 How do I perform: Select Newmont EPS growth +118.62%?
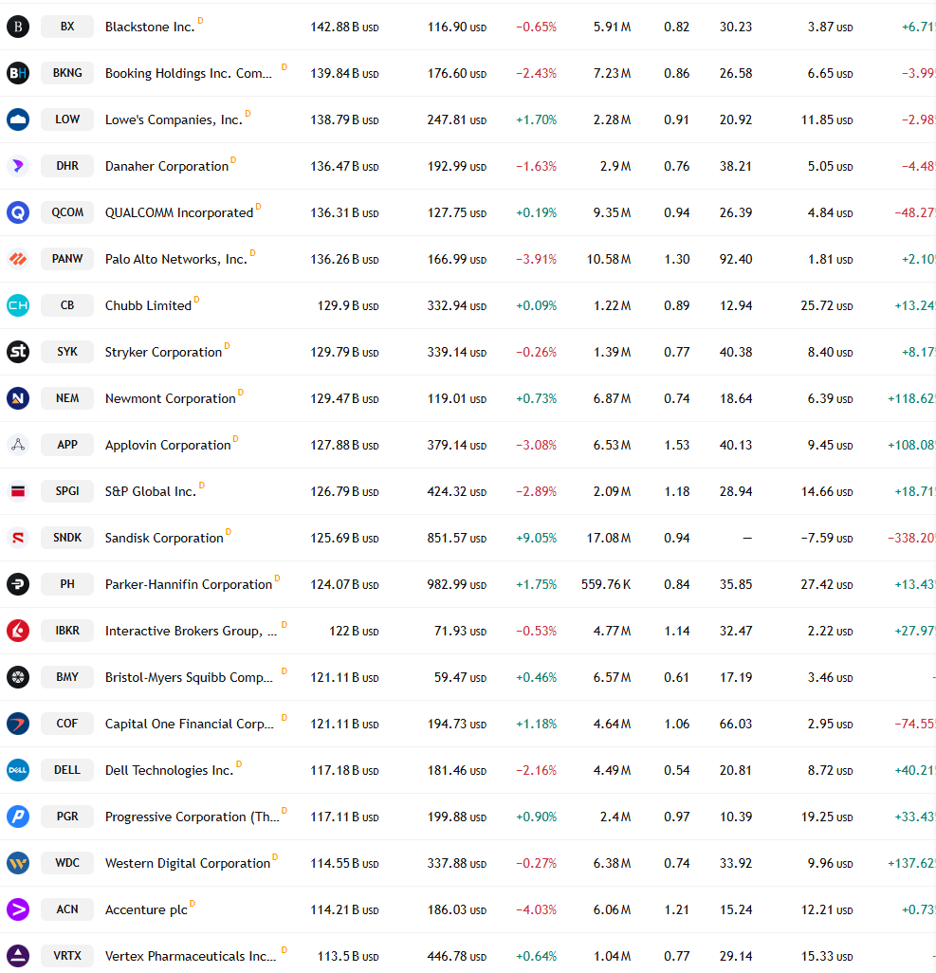point(910,398)
